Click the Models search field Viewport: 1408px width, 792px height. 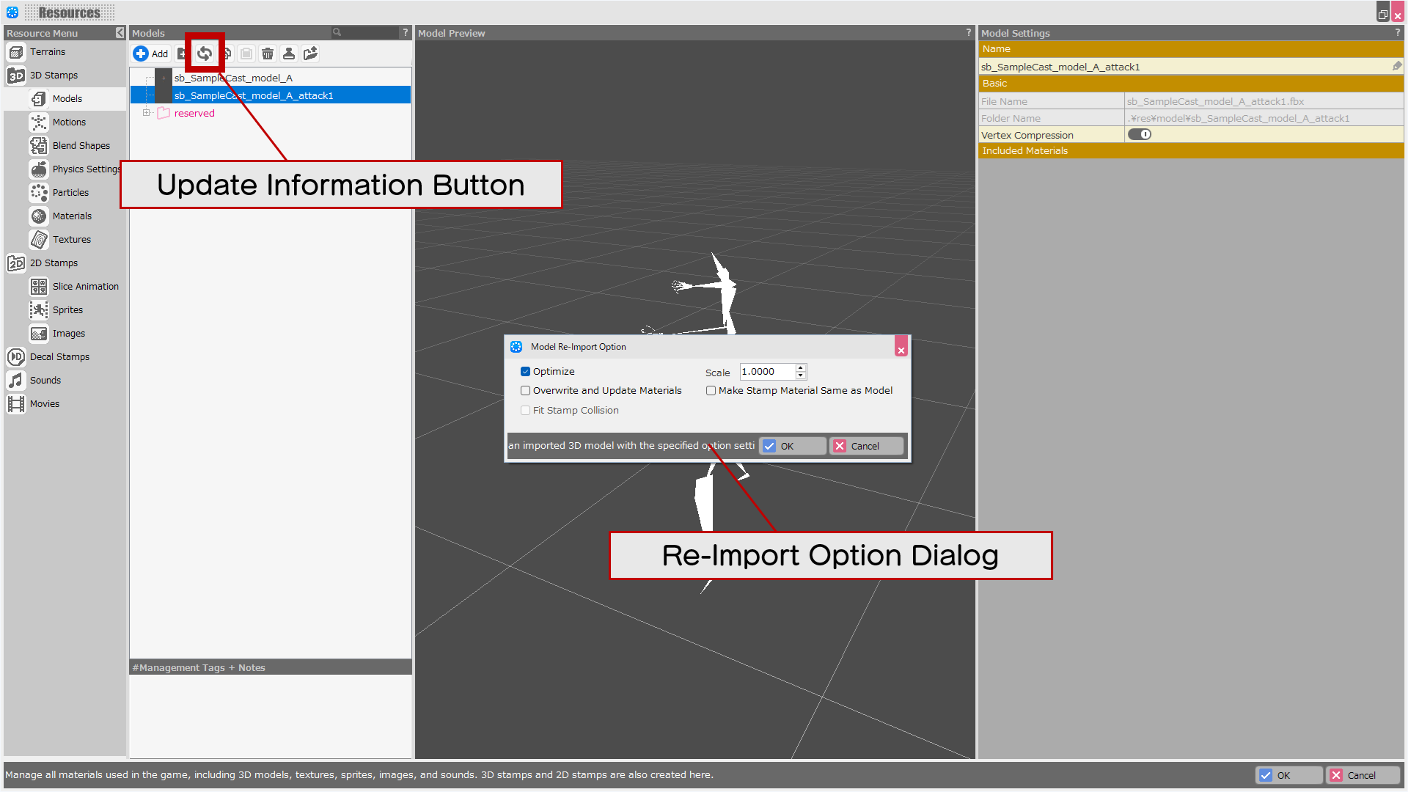pos(369,33)
